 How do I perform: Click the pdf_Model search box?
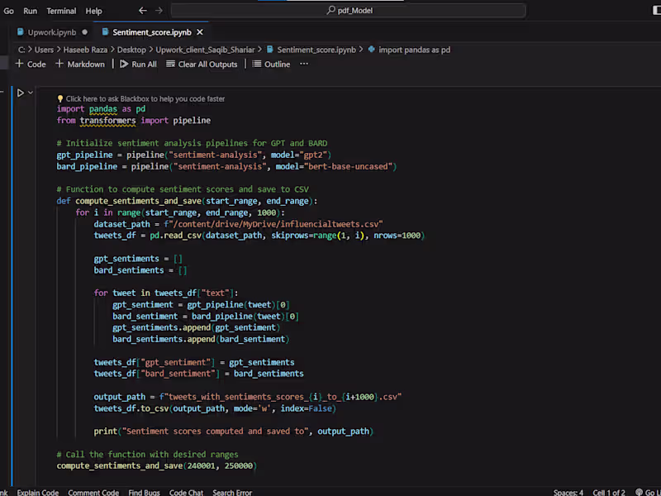click(x=355, y=11)
